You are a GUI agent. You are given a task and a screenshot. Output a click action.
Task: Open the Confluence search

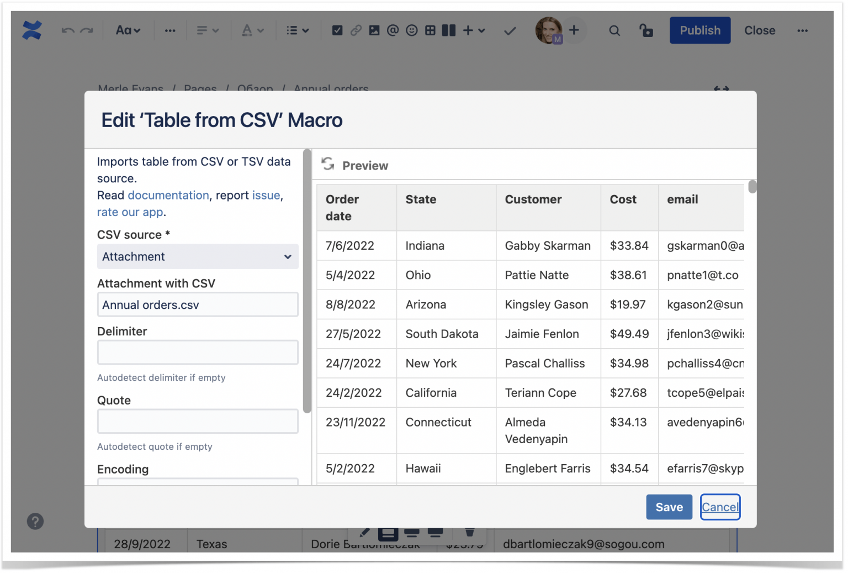pos(614,30)
